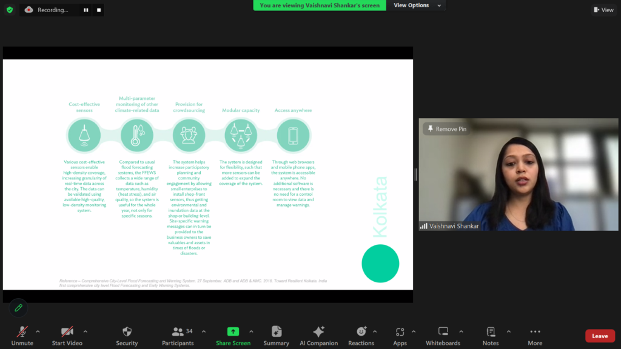
Task: Click the red Leave button
Action: [x=600, y=336]
